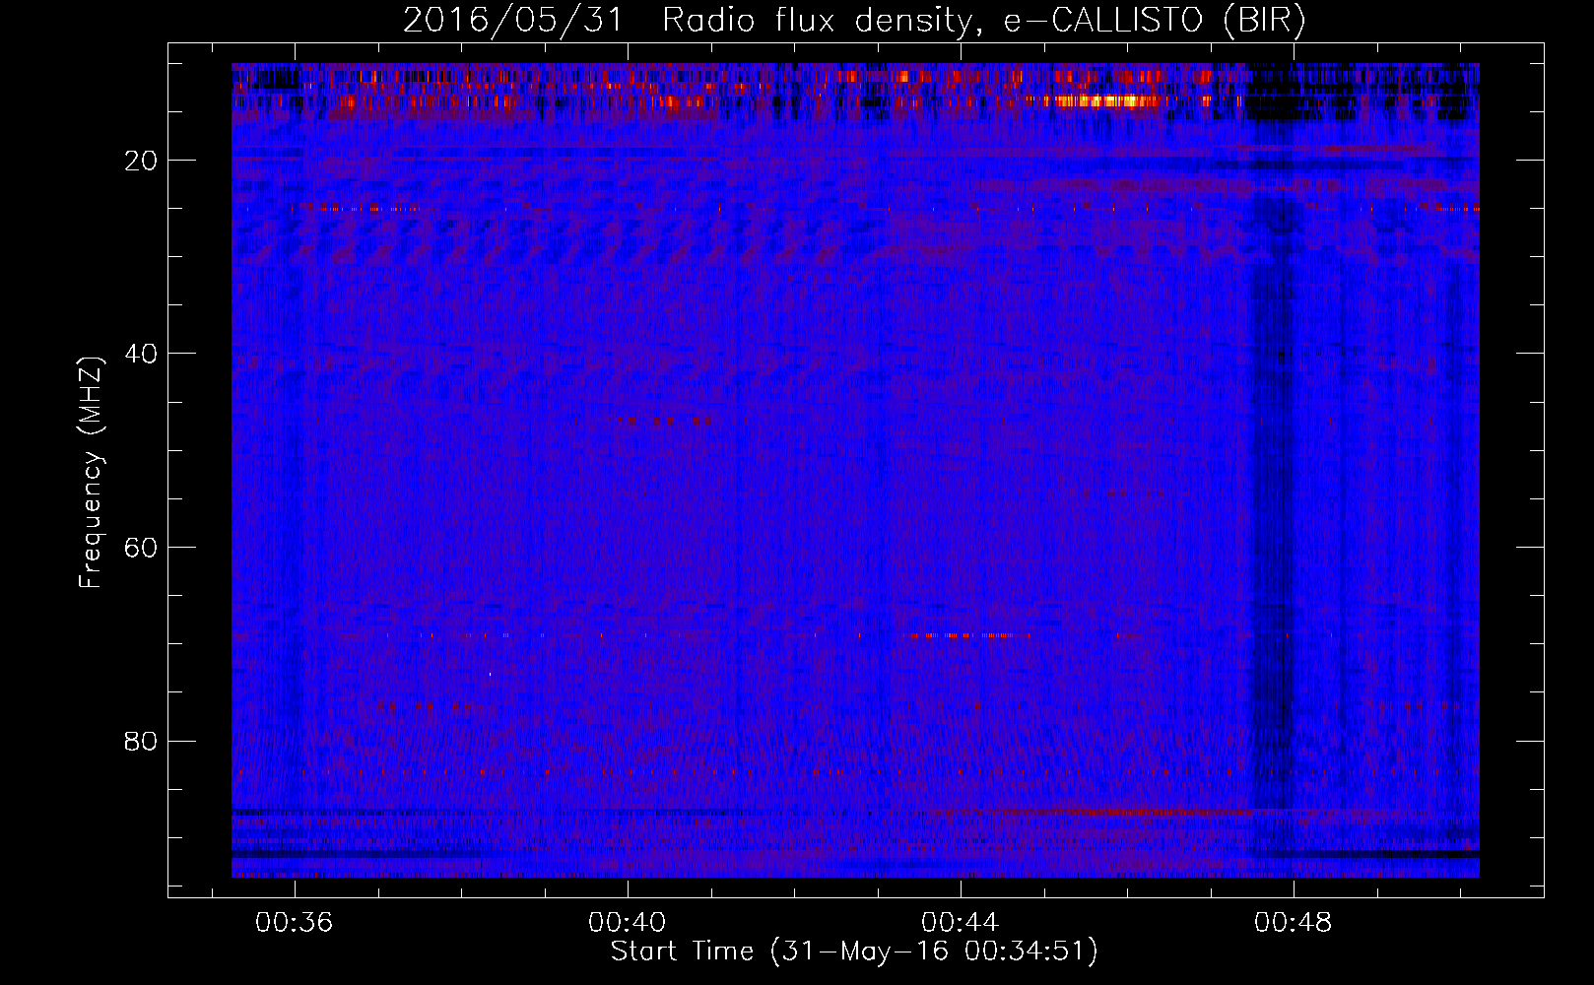Click the 80 MHz tick label

pyautogui.click(x=142, y=741)
